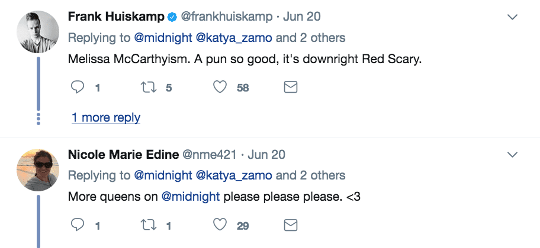Reply to Nicole Marie Edine's tweet
The image size is (540, 248).
pos(78,225)
